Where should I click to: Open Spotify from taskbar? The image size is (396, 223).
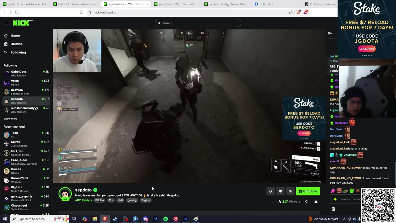point(166,219)
